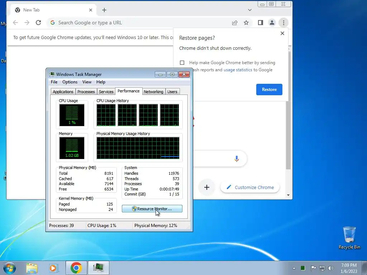
Task: Click the network tray icon
Action: [322, 268]
